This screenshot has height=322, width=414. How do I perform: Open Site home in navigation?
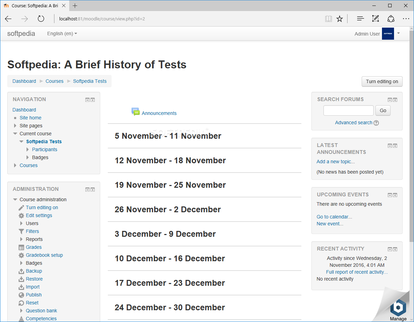[x=30, y=118]
